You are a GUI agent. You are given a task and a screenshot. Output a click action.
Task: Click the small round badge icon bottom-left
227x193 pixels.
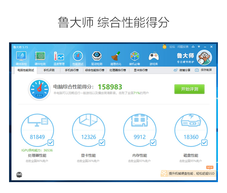tap(19, 175)
